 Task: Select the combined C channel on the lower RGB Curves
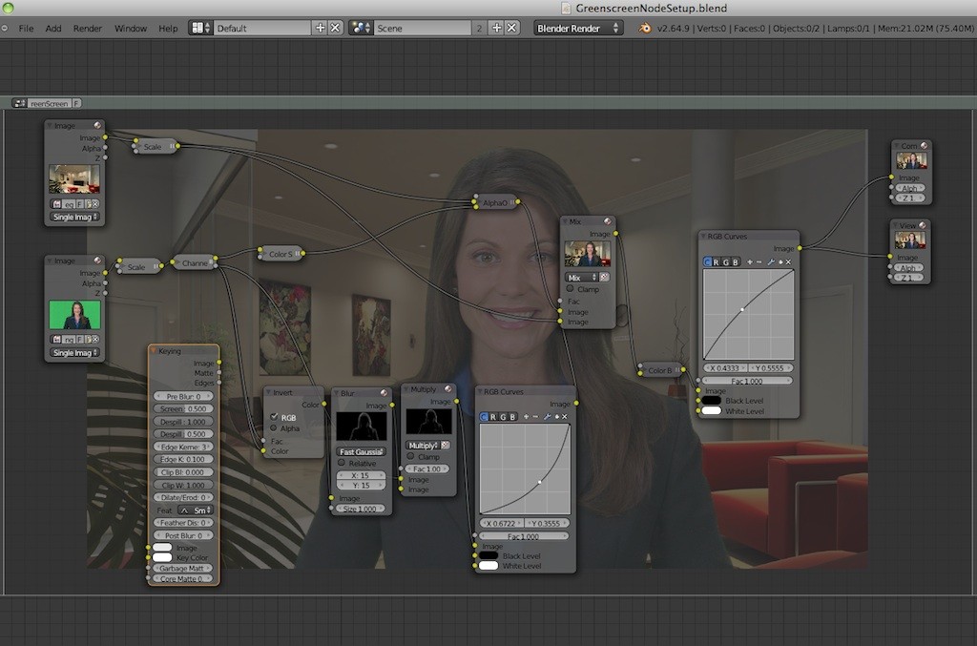pyautogui.click(x=483, y=417)
